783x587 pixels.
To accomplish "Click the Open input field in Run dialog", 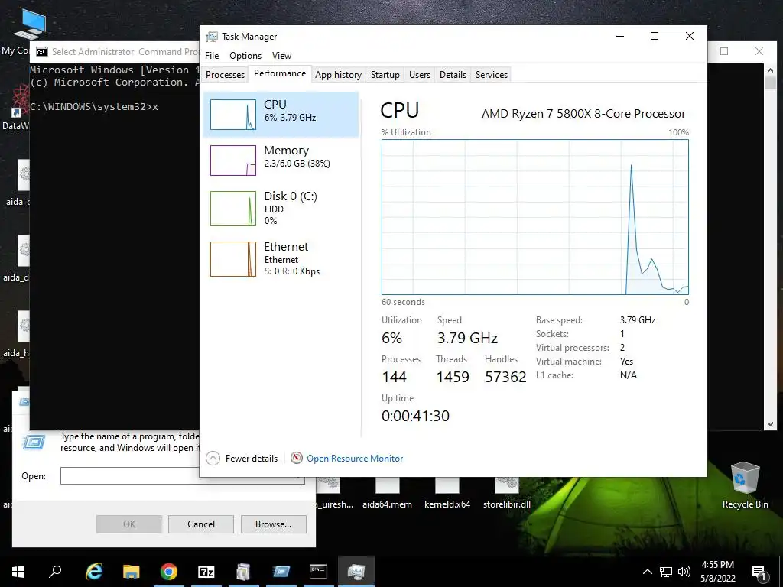I will click(x=182, y=475).
